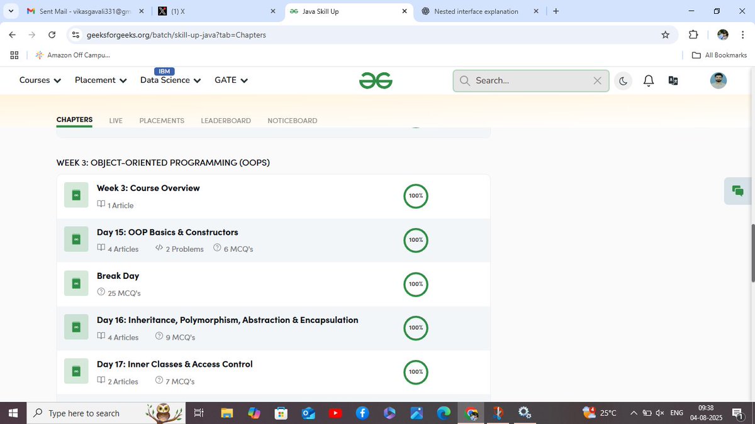Click 6 MCQ's under Day 15
The image size is (755, 424).
click(233, 249)
